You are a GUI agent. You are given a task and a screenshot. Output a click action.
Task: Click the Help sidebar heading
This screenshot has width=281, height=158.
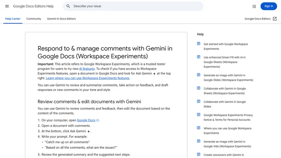(200, 34)
